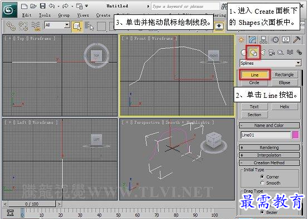Step time slider forward with right arrow

pyautogui.click(x=59, y=204)
